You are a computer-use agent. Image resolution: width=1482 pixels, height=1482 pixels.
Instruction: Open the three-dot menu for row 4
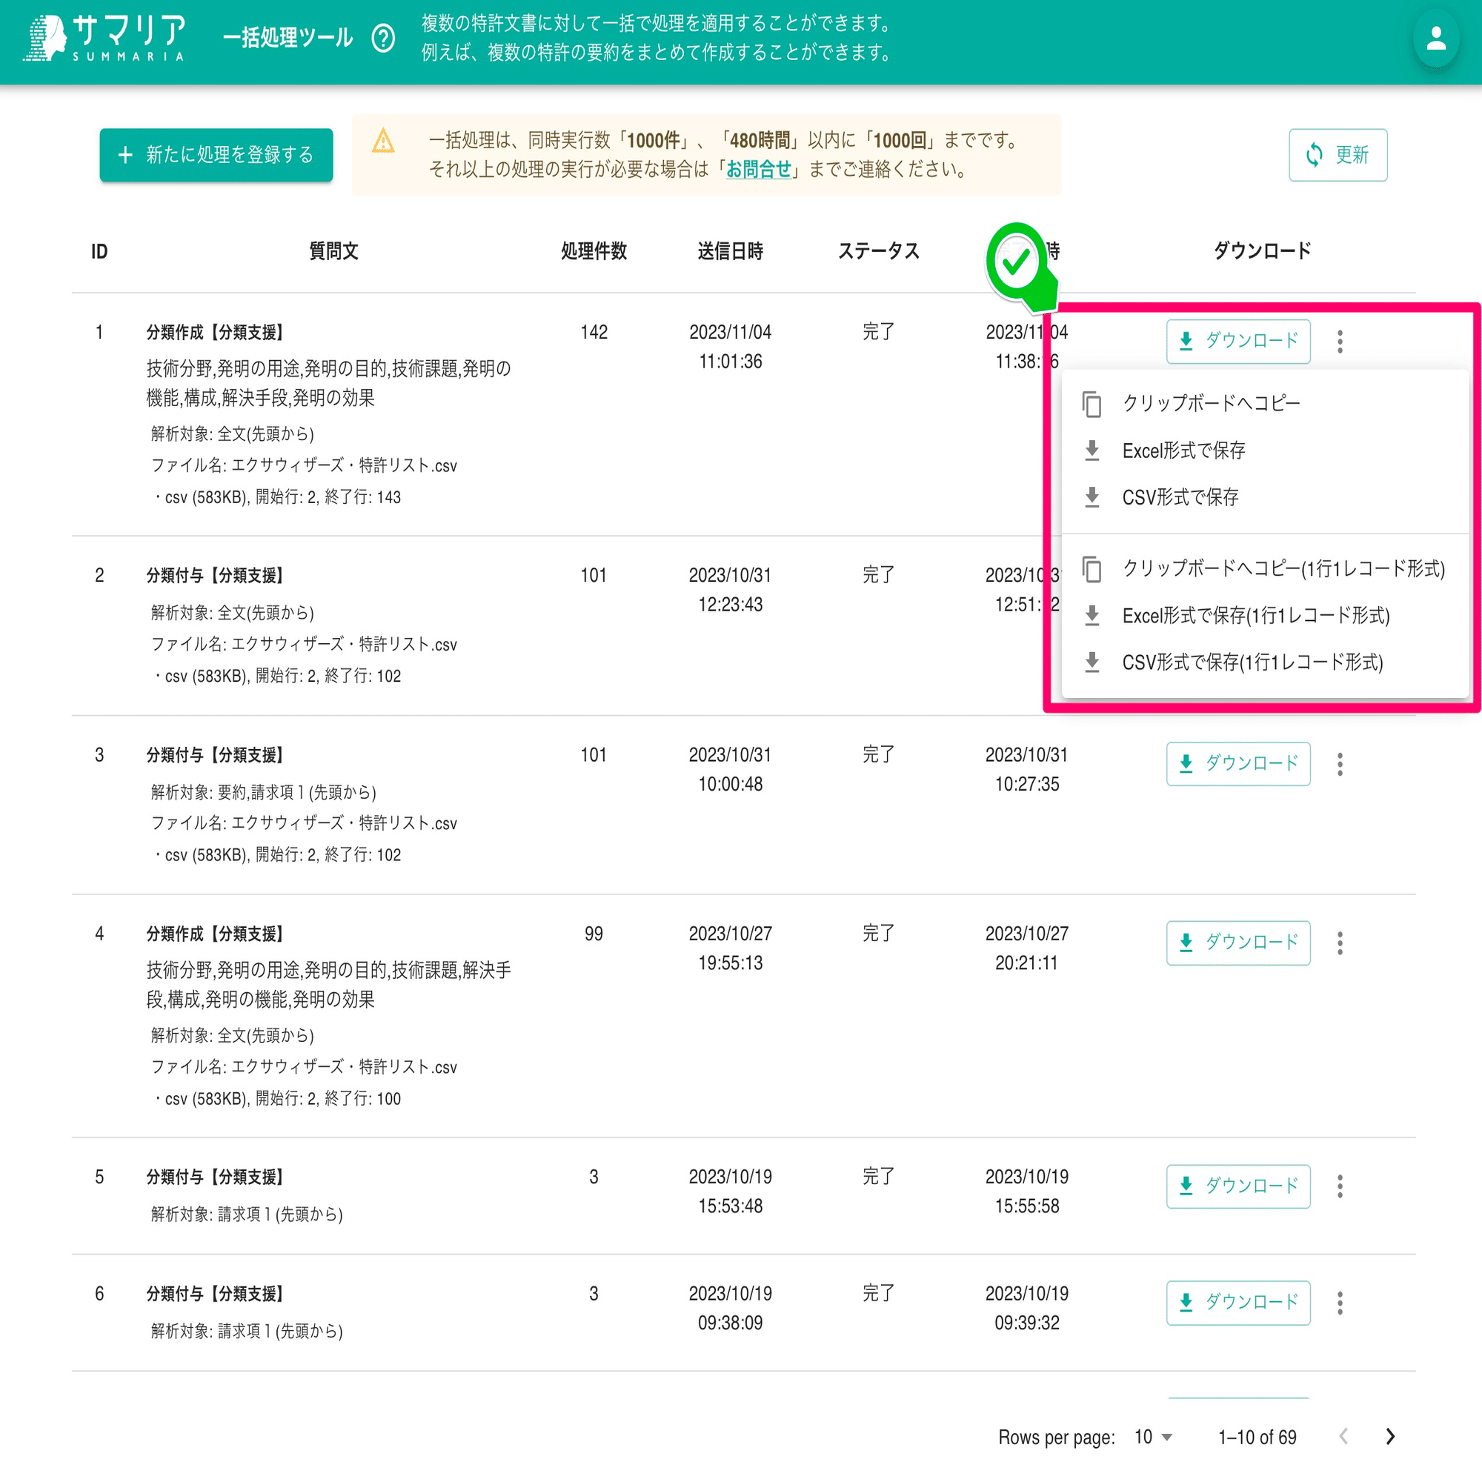pos(1339,943)
